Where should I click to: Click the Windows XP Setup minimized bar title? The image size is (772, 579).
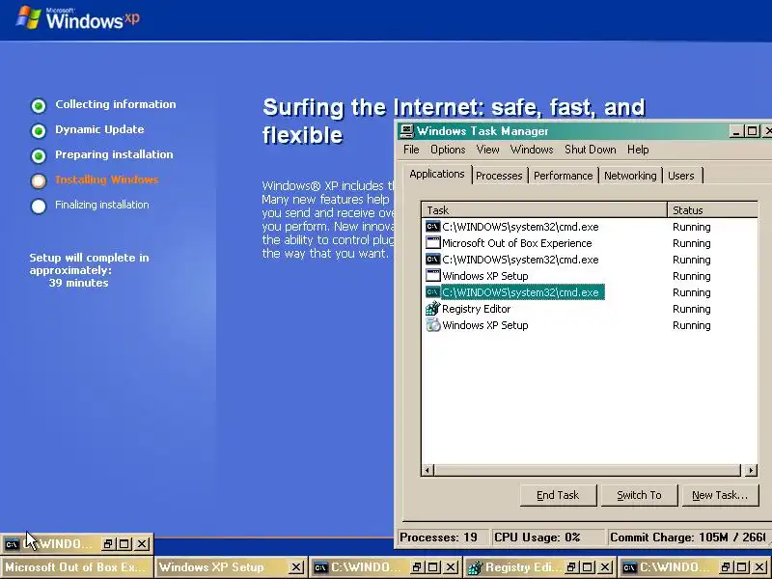(x=211, y=567)
